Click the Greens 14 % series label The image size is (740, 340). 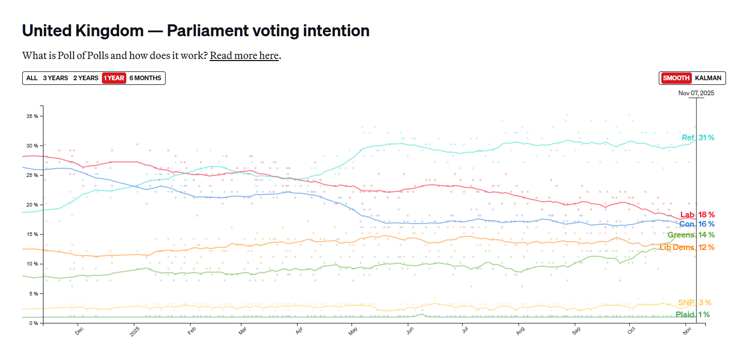coord(691,235)
